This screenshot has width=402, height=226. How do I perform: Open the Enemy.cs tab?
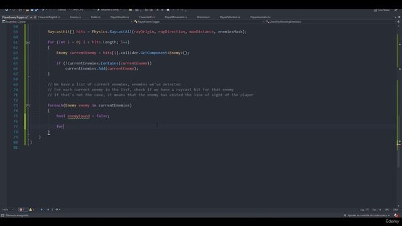coord(75,17)
